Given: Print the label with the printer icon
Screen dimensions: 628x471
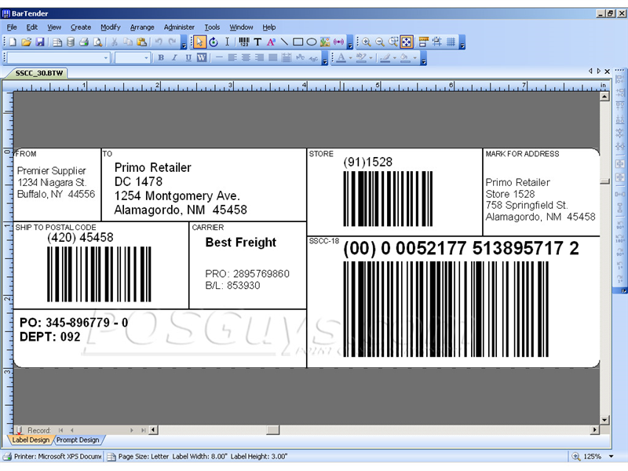Looking at the screenshot, I should click(x=84, y=42).
